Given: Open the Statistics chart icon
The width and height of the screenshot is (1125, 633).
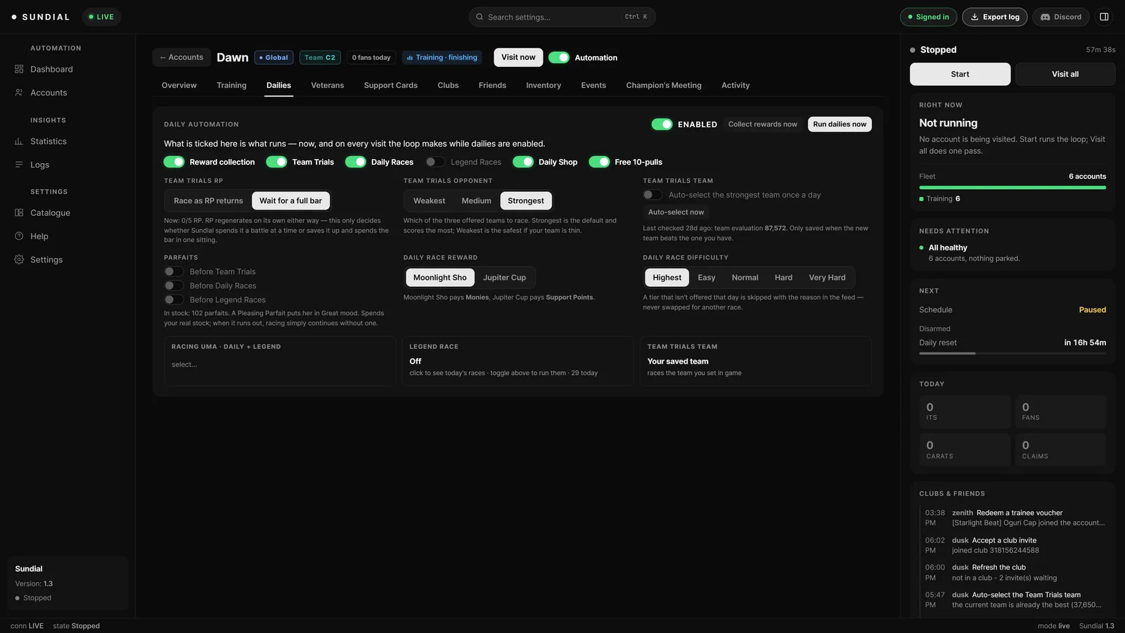Looking at the screenshot, I should click(x=19, y=141).
